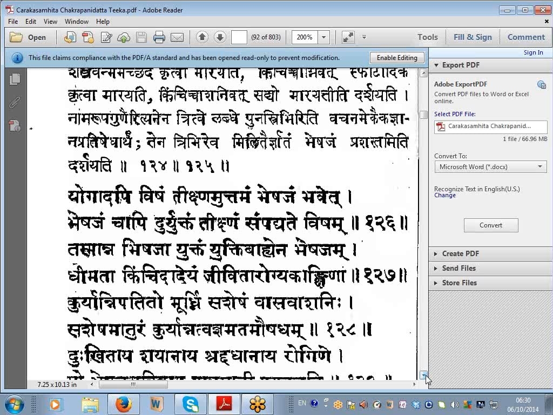Open the Attachments paperclip panel
Screen dimensions: 553x415
click(x=15, y=103)
